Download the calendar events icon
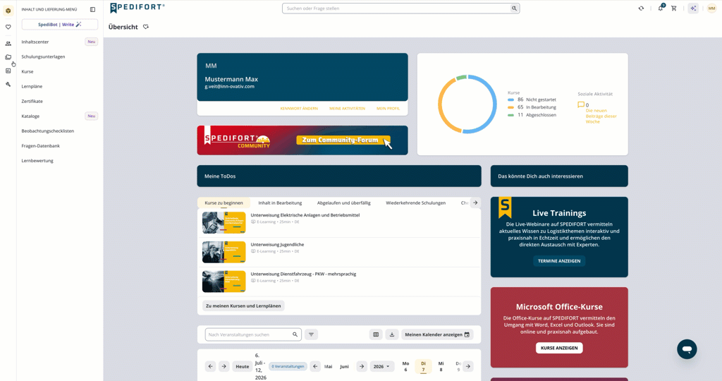This screenshot has height=381, width=722. tap(392, 334)
